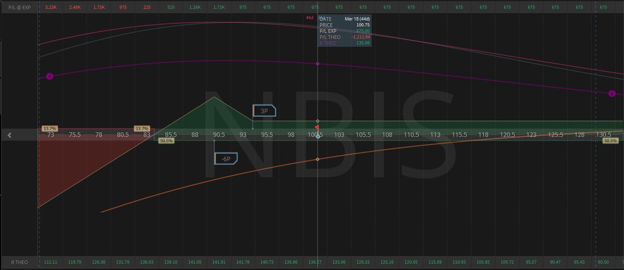Screen dimensions: 624x270
Task: Click the 136.03 theta value
Action: pos(147,263)
